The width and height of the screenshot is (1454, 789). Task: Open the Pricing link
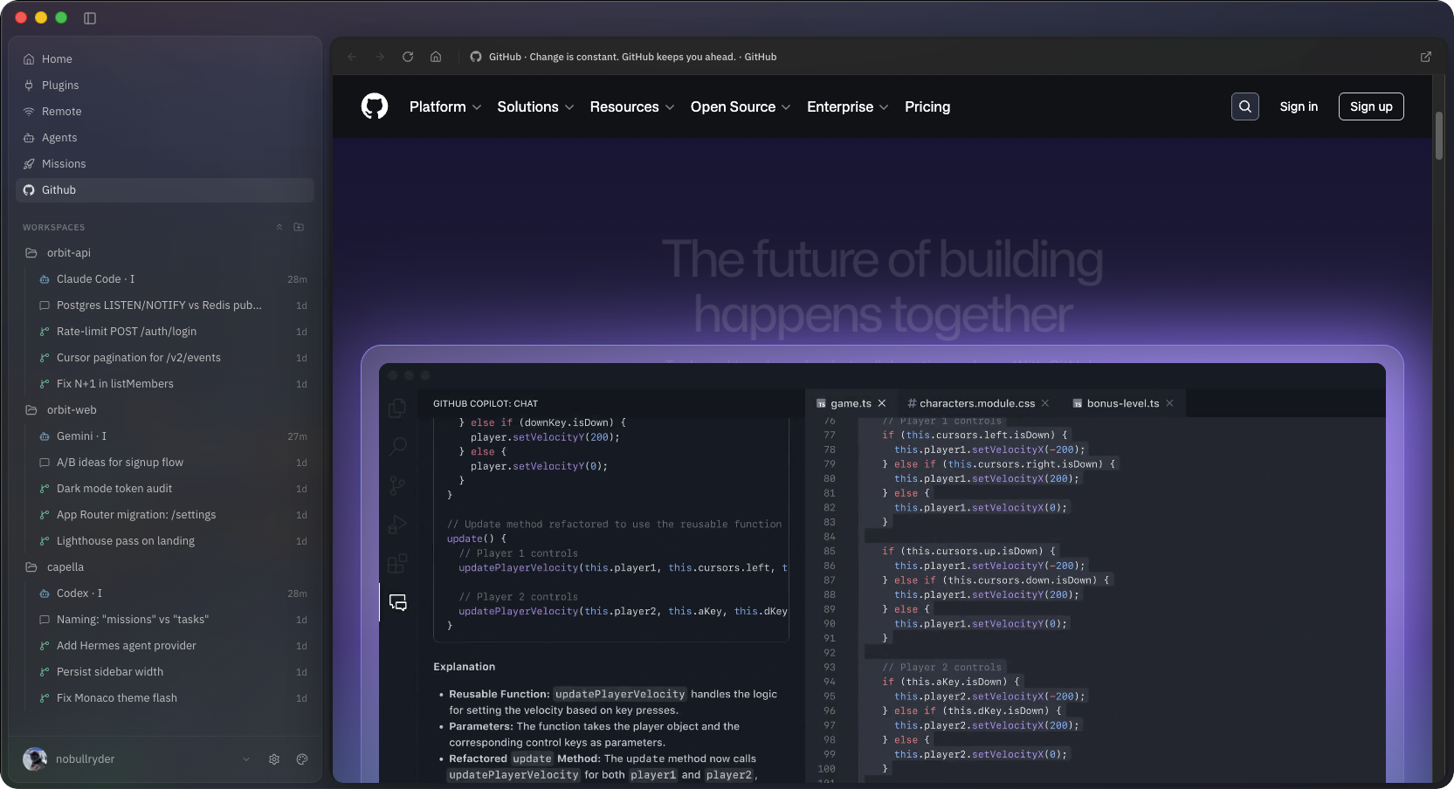927,106
